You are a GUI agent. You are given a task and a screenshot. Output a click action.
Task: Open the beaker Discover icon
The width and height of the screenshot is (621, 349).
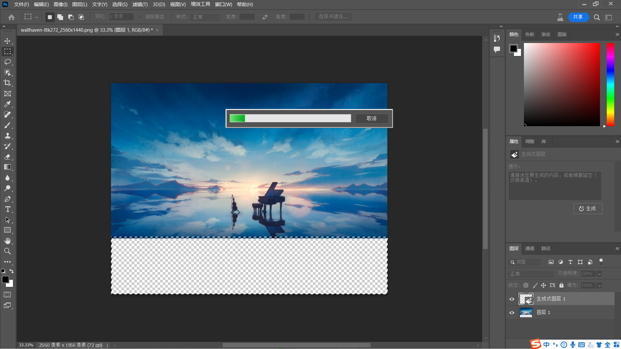tap(560, 17)
